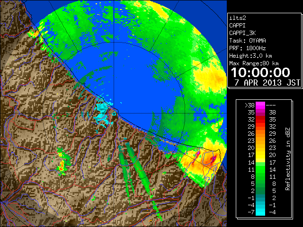This screenshot has height=227, width=303.
Task: Click the "10:00:00" timestamp
Action: tap(260, 72)
